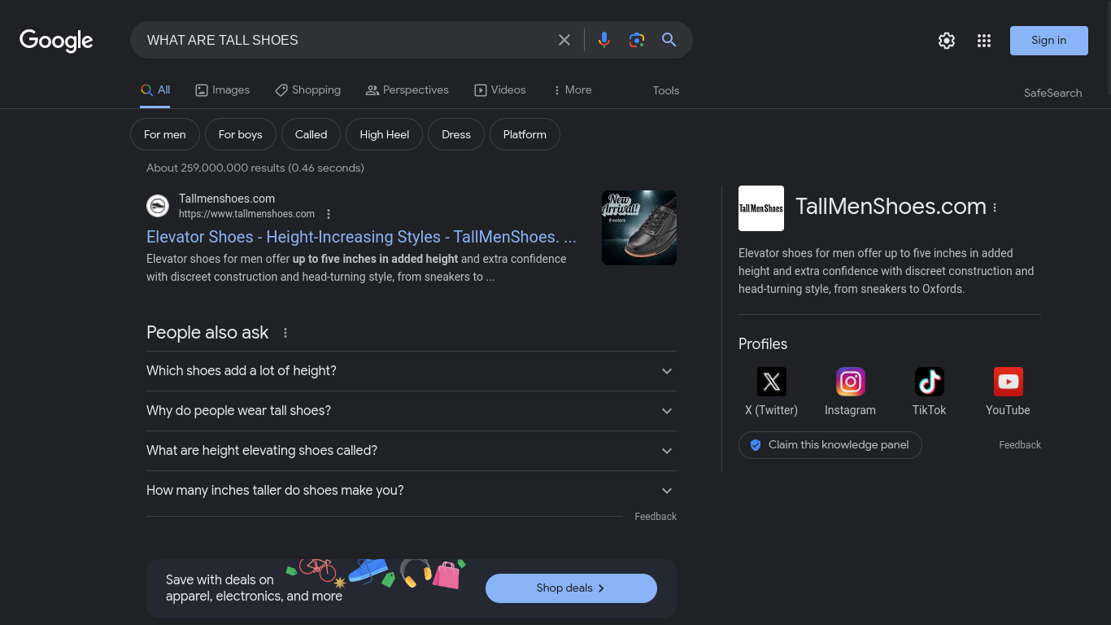The height and width of the screenshot is (625, 1111).
Task: Expand "Which shoes add a lot of height?"
Action: point(412,371)
